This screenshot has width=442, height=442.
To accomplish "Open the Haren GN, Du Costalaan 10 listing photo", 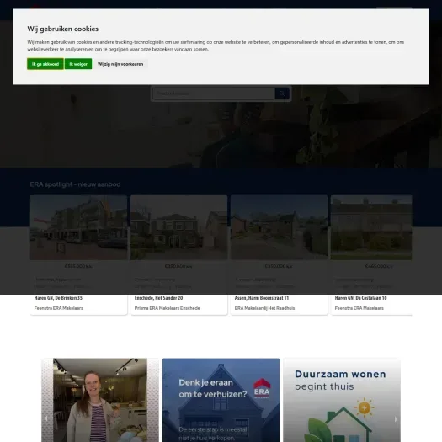I will [371, 227].
